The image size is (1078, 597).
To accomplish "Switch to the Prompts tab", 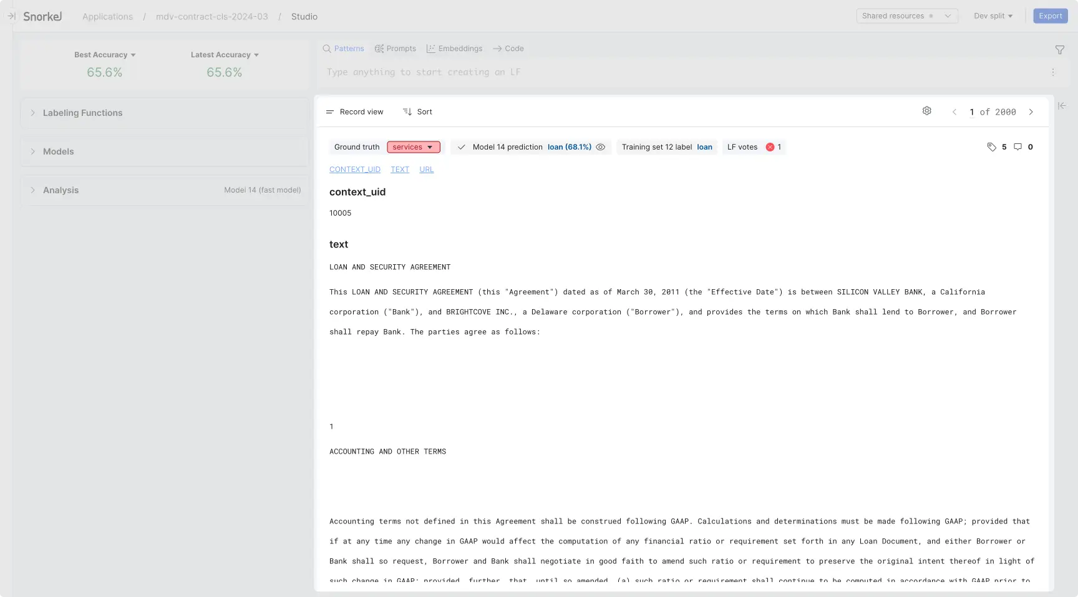I will pyautogui.click(x=395, y=49).
